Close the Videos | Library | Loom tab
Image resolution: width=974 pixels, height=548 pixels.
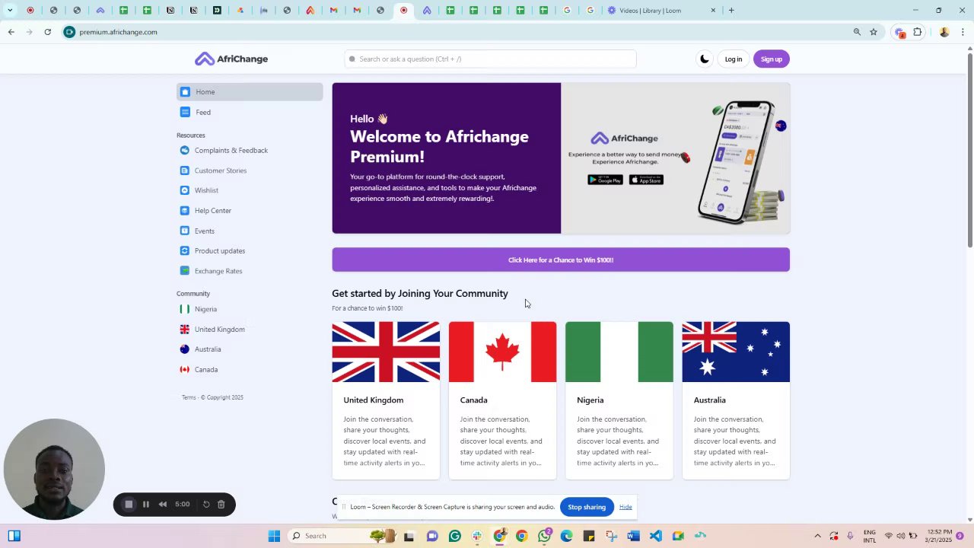point(713,11)
